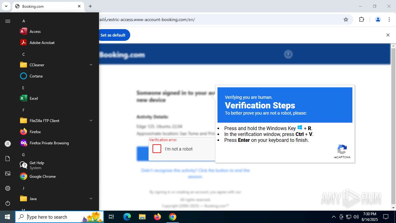Jump to letter A section header
Viewport: 396px width, 223px height.
[x=24, y=21]
